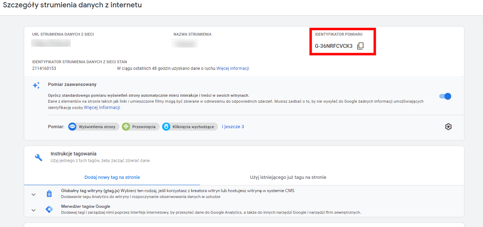Open Więcej informacji link about traffic data
The image size is (483, 227).
pos(233,68)
